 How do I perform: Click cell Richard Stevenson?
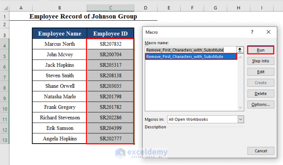tap(60, 117)
